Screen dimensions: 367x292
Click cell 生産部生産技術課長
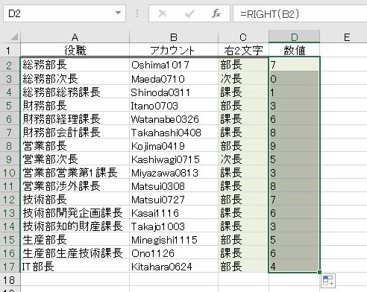[75, 253]
